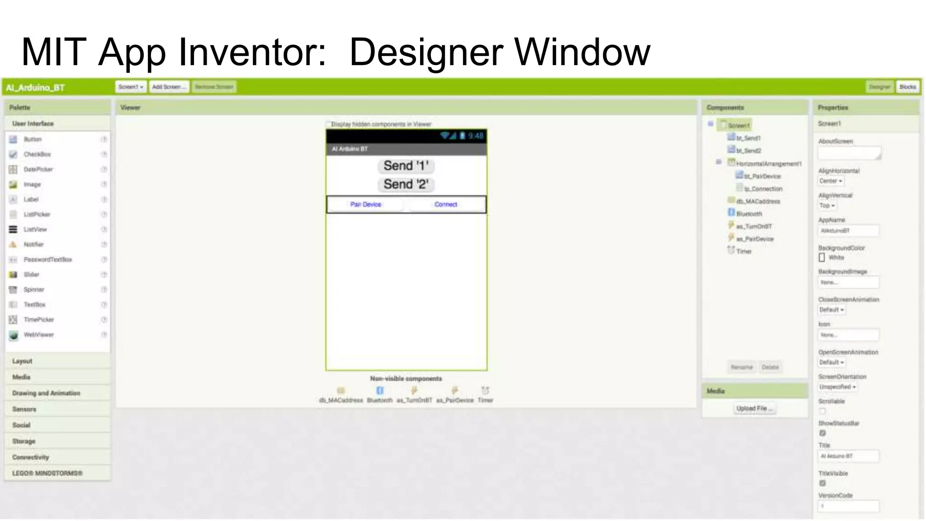926x521 pixels.
Task: Select db_MACaddress in the component tree
Action: 758,201
